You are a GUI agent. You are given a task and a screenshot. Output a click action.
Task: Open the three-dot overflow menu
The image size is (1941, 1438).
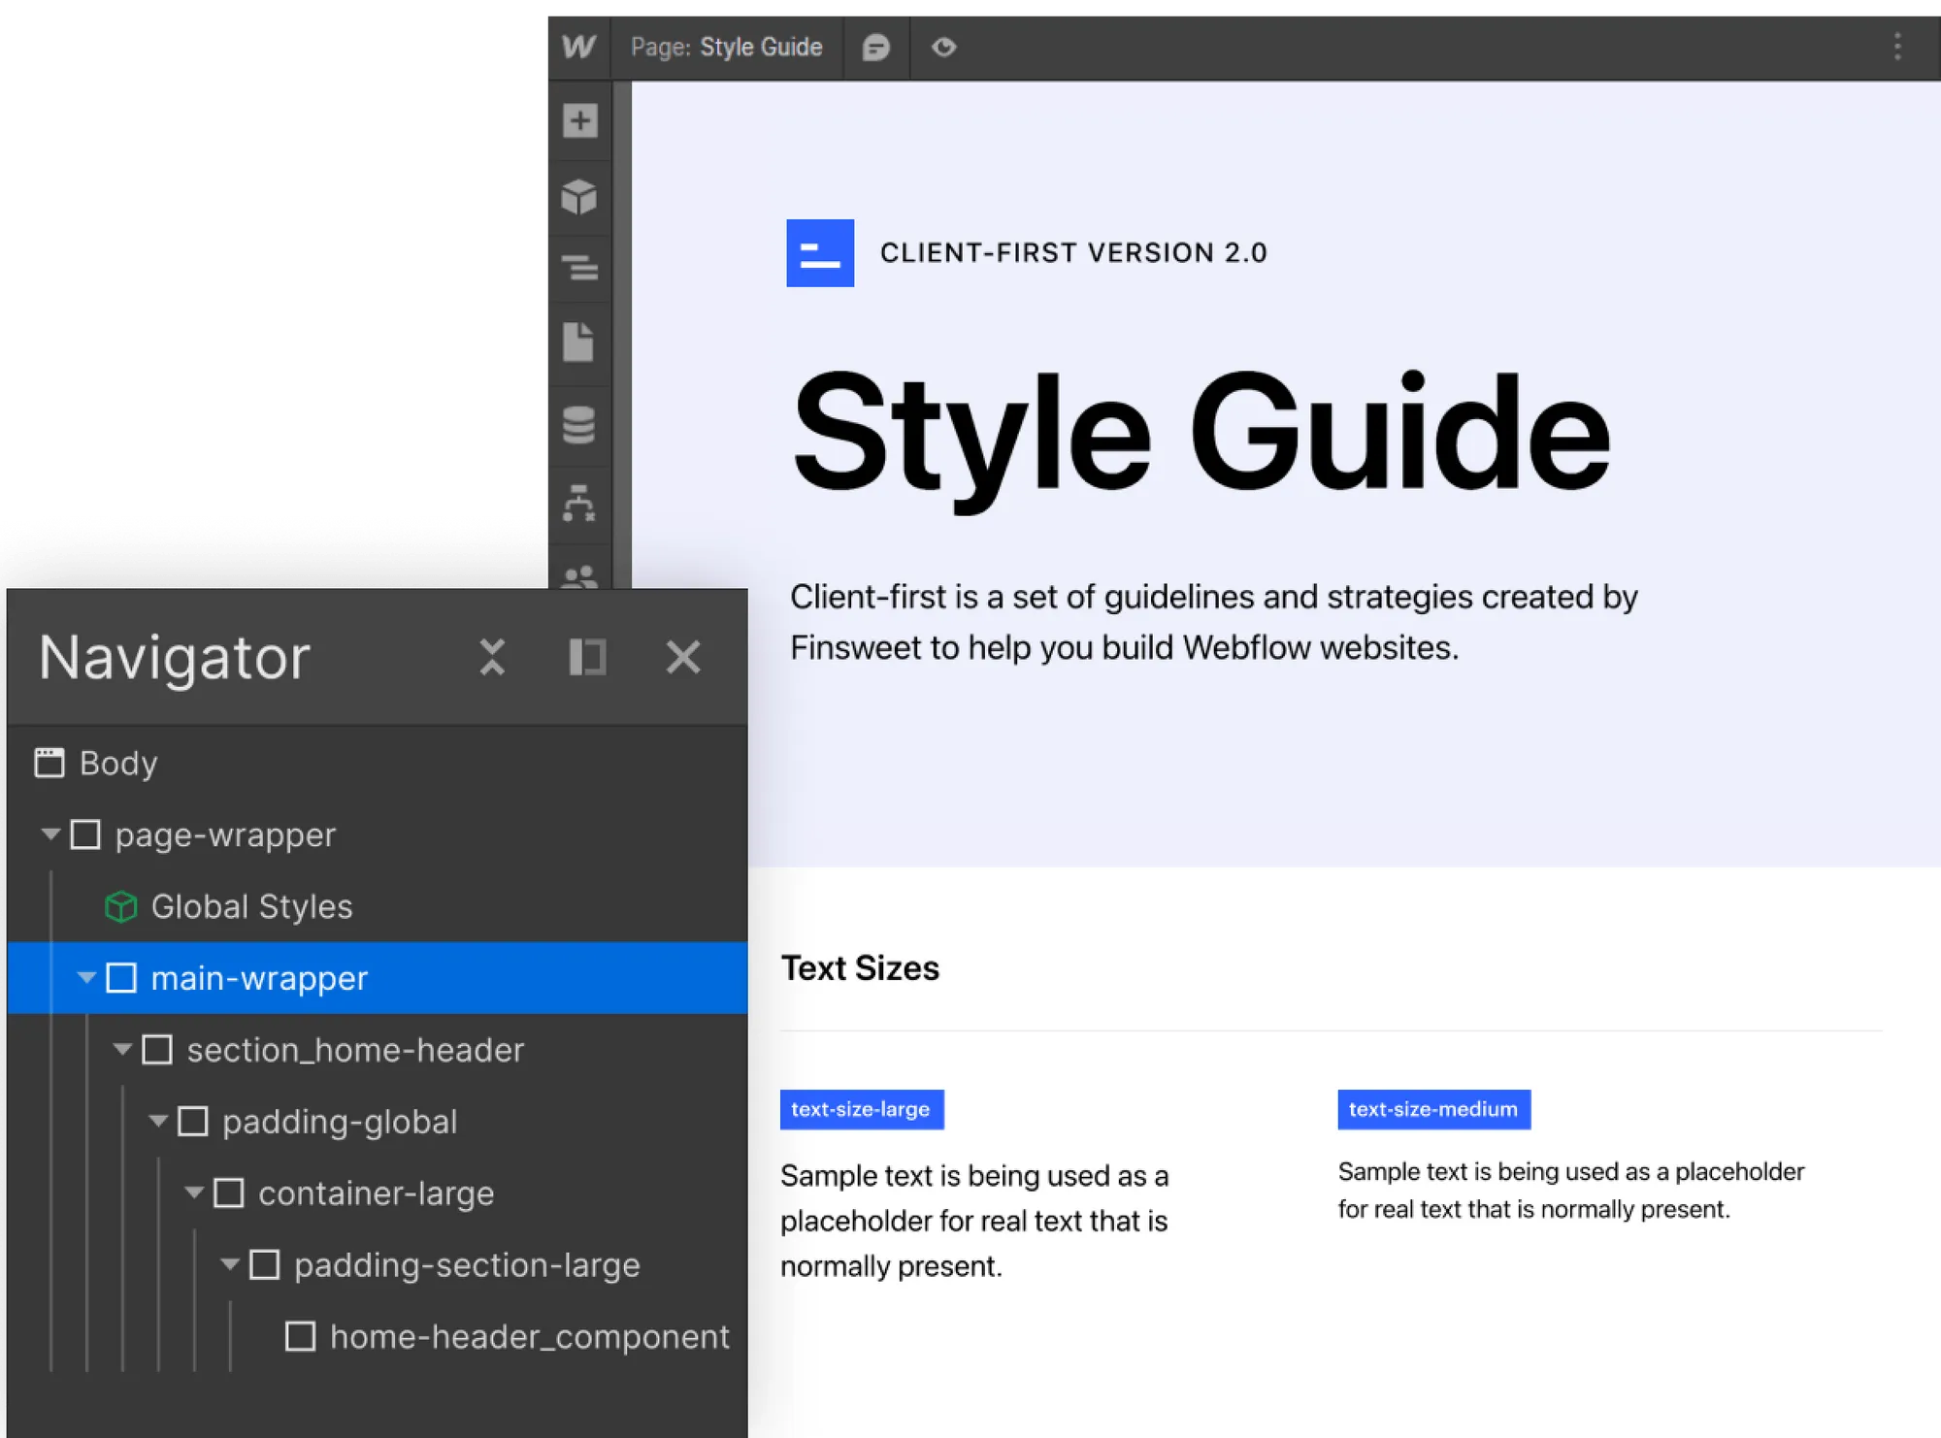click(x=1897, y=47)
